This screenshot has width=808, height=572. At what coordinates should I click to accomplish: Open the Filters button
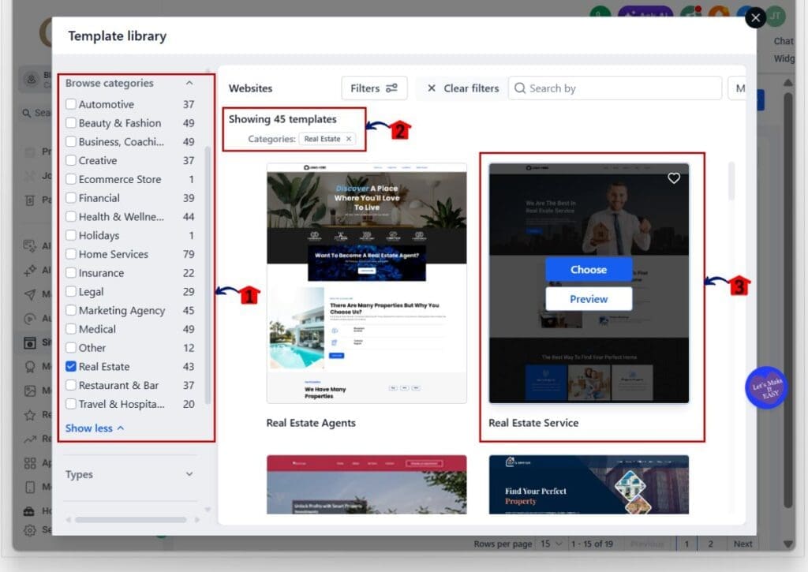click(374, 88)
